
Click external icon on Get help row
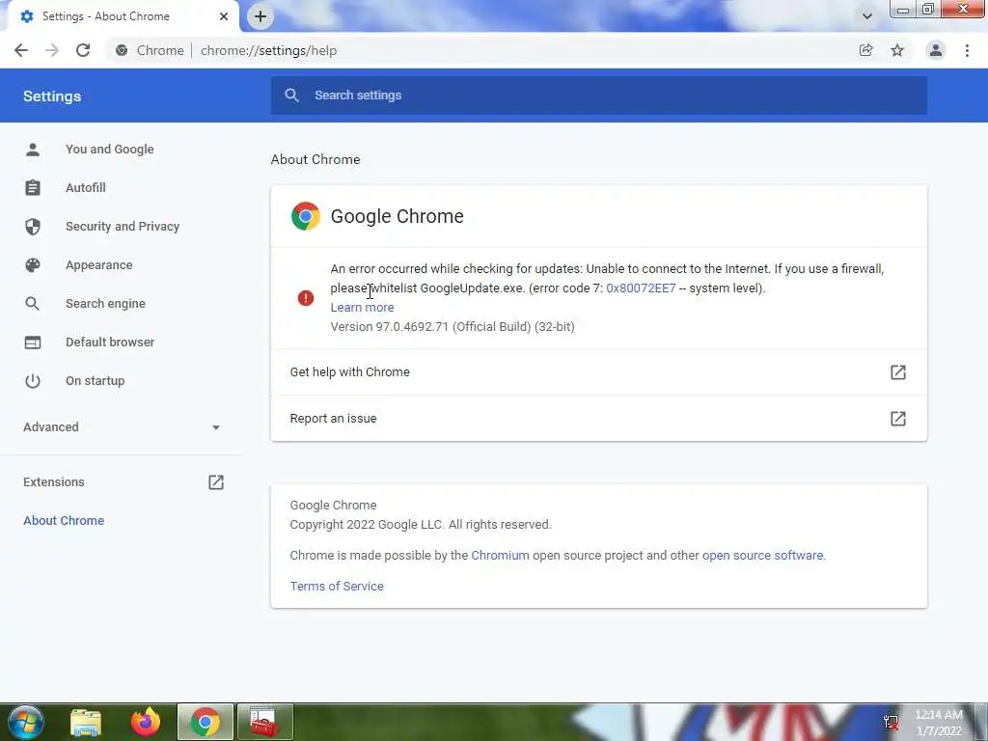(898, 371)
